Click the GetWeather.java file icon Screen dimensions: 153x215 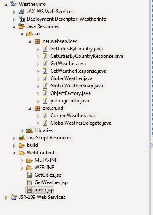pos(45,64)
